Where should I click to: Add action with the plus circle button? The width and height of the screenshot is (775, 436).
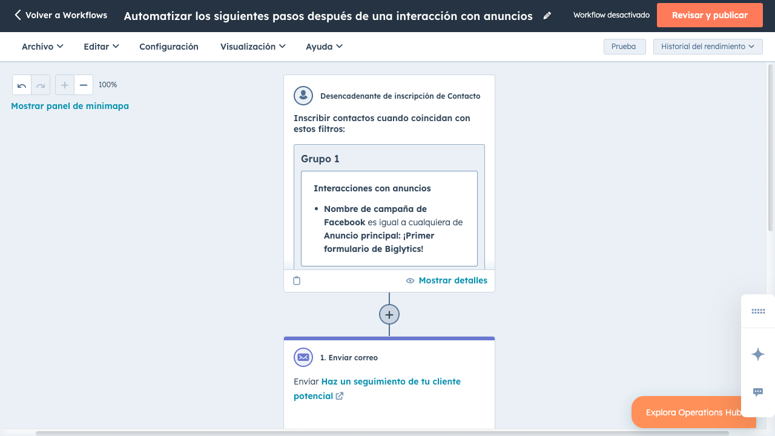point(389,314)
